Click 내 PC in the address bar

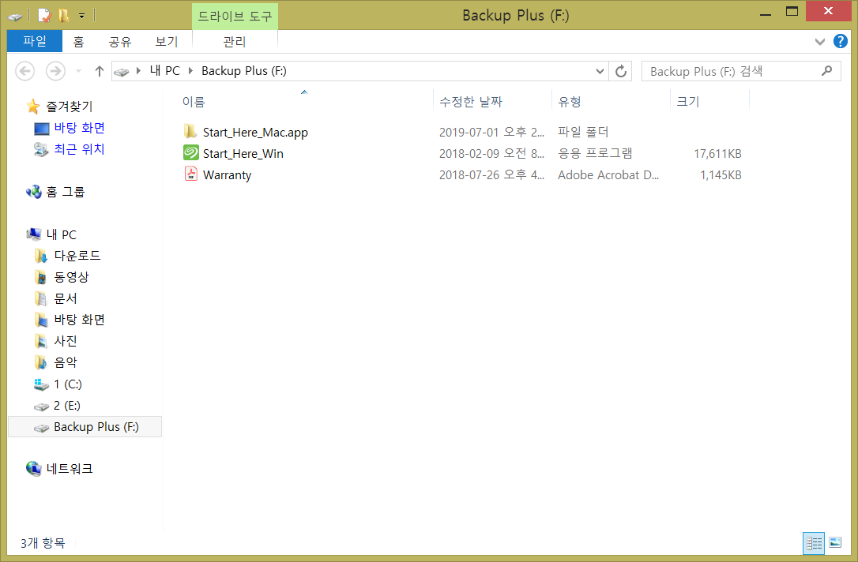coord(164,70)
